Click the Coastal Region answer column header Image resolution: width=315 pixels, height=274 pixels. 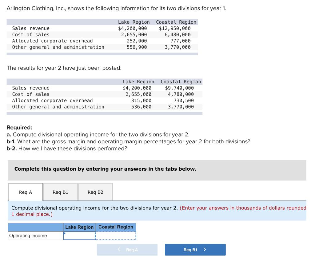116,227
